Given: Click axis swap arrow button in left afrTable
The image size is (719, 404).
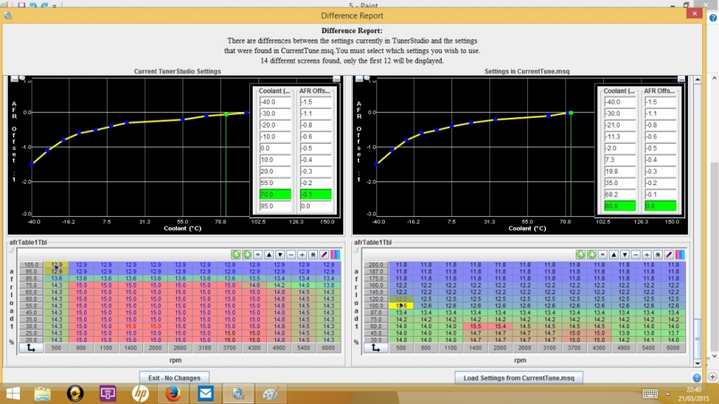Looking at the screenshot, I should (x=31, y=348).
